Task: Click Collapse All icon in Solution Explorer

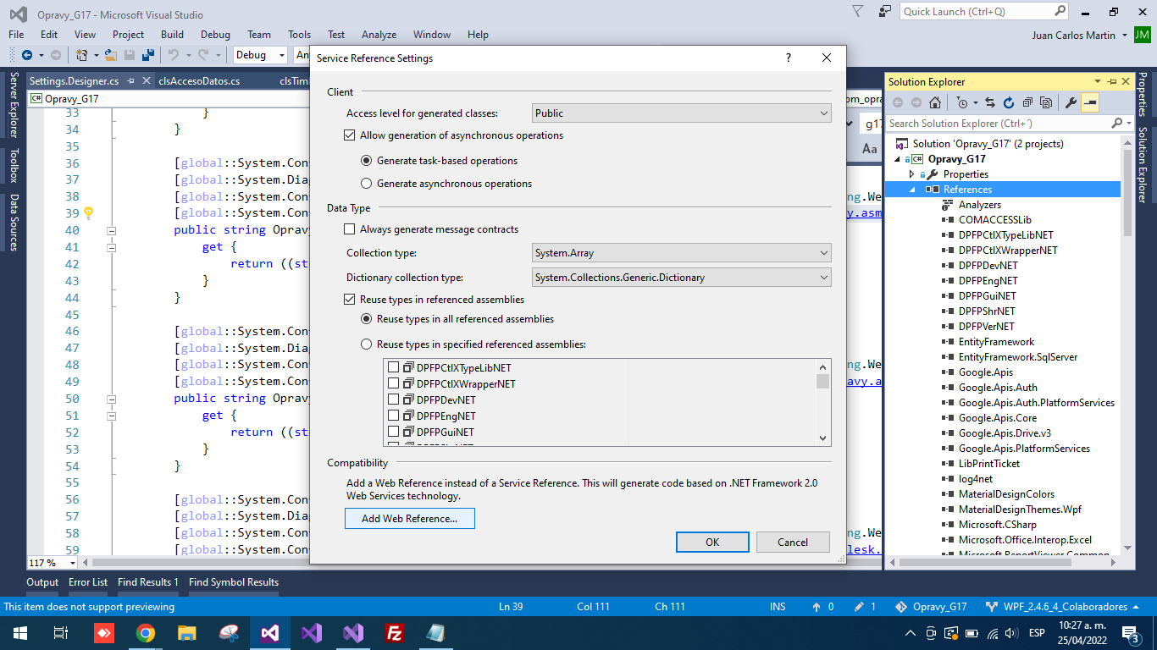Action: pos(1027,102)
